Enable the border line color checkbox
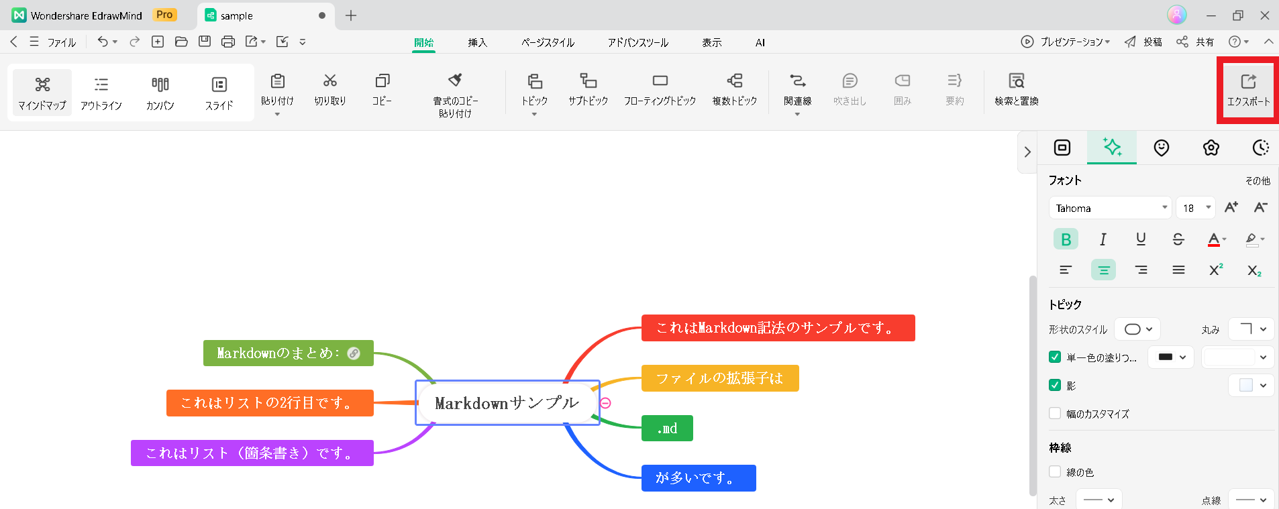The width and height of the screenshot is (1279, 509). [x=1055, y=472]
